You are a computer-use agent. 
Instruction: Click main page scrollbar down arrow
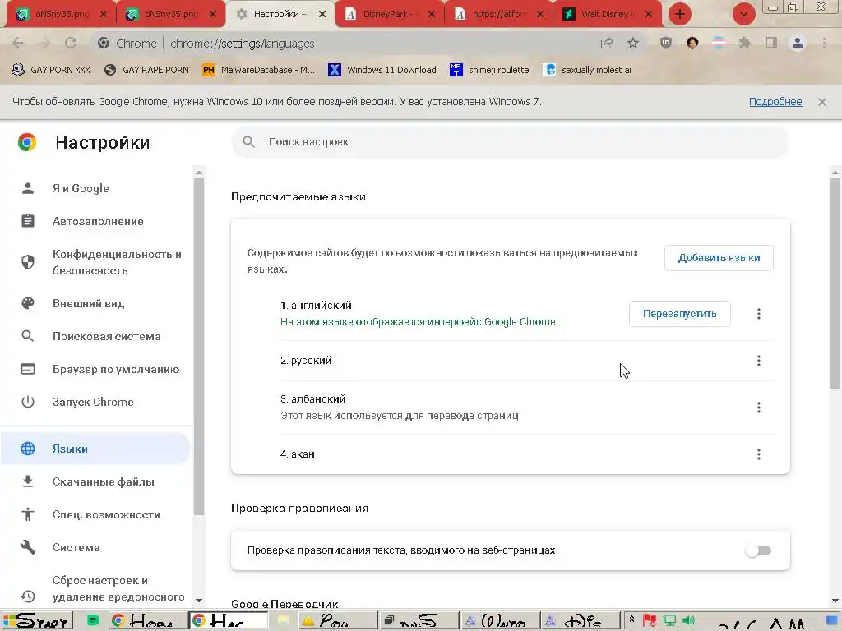point(835,601)
